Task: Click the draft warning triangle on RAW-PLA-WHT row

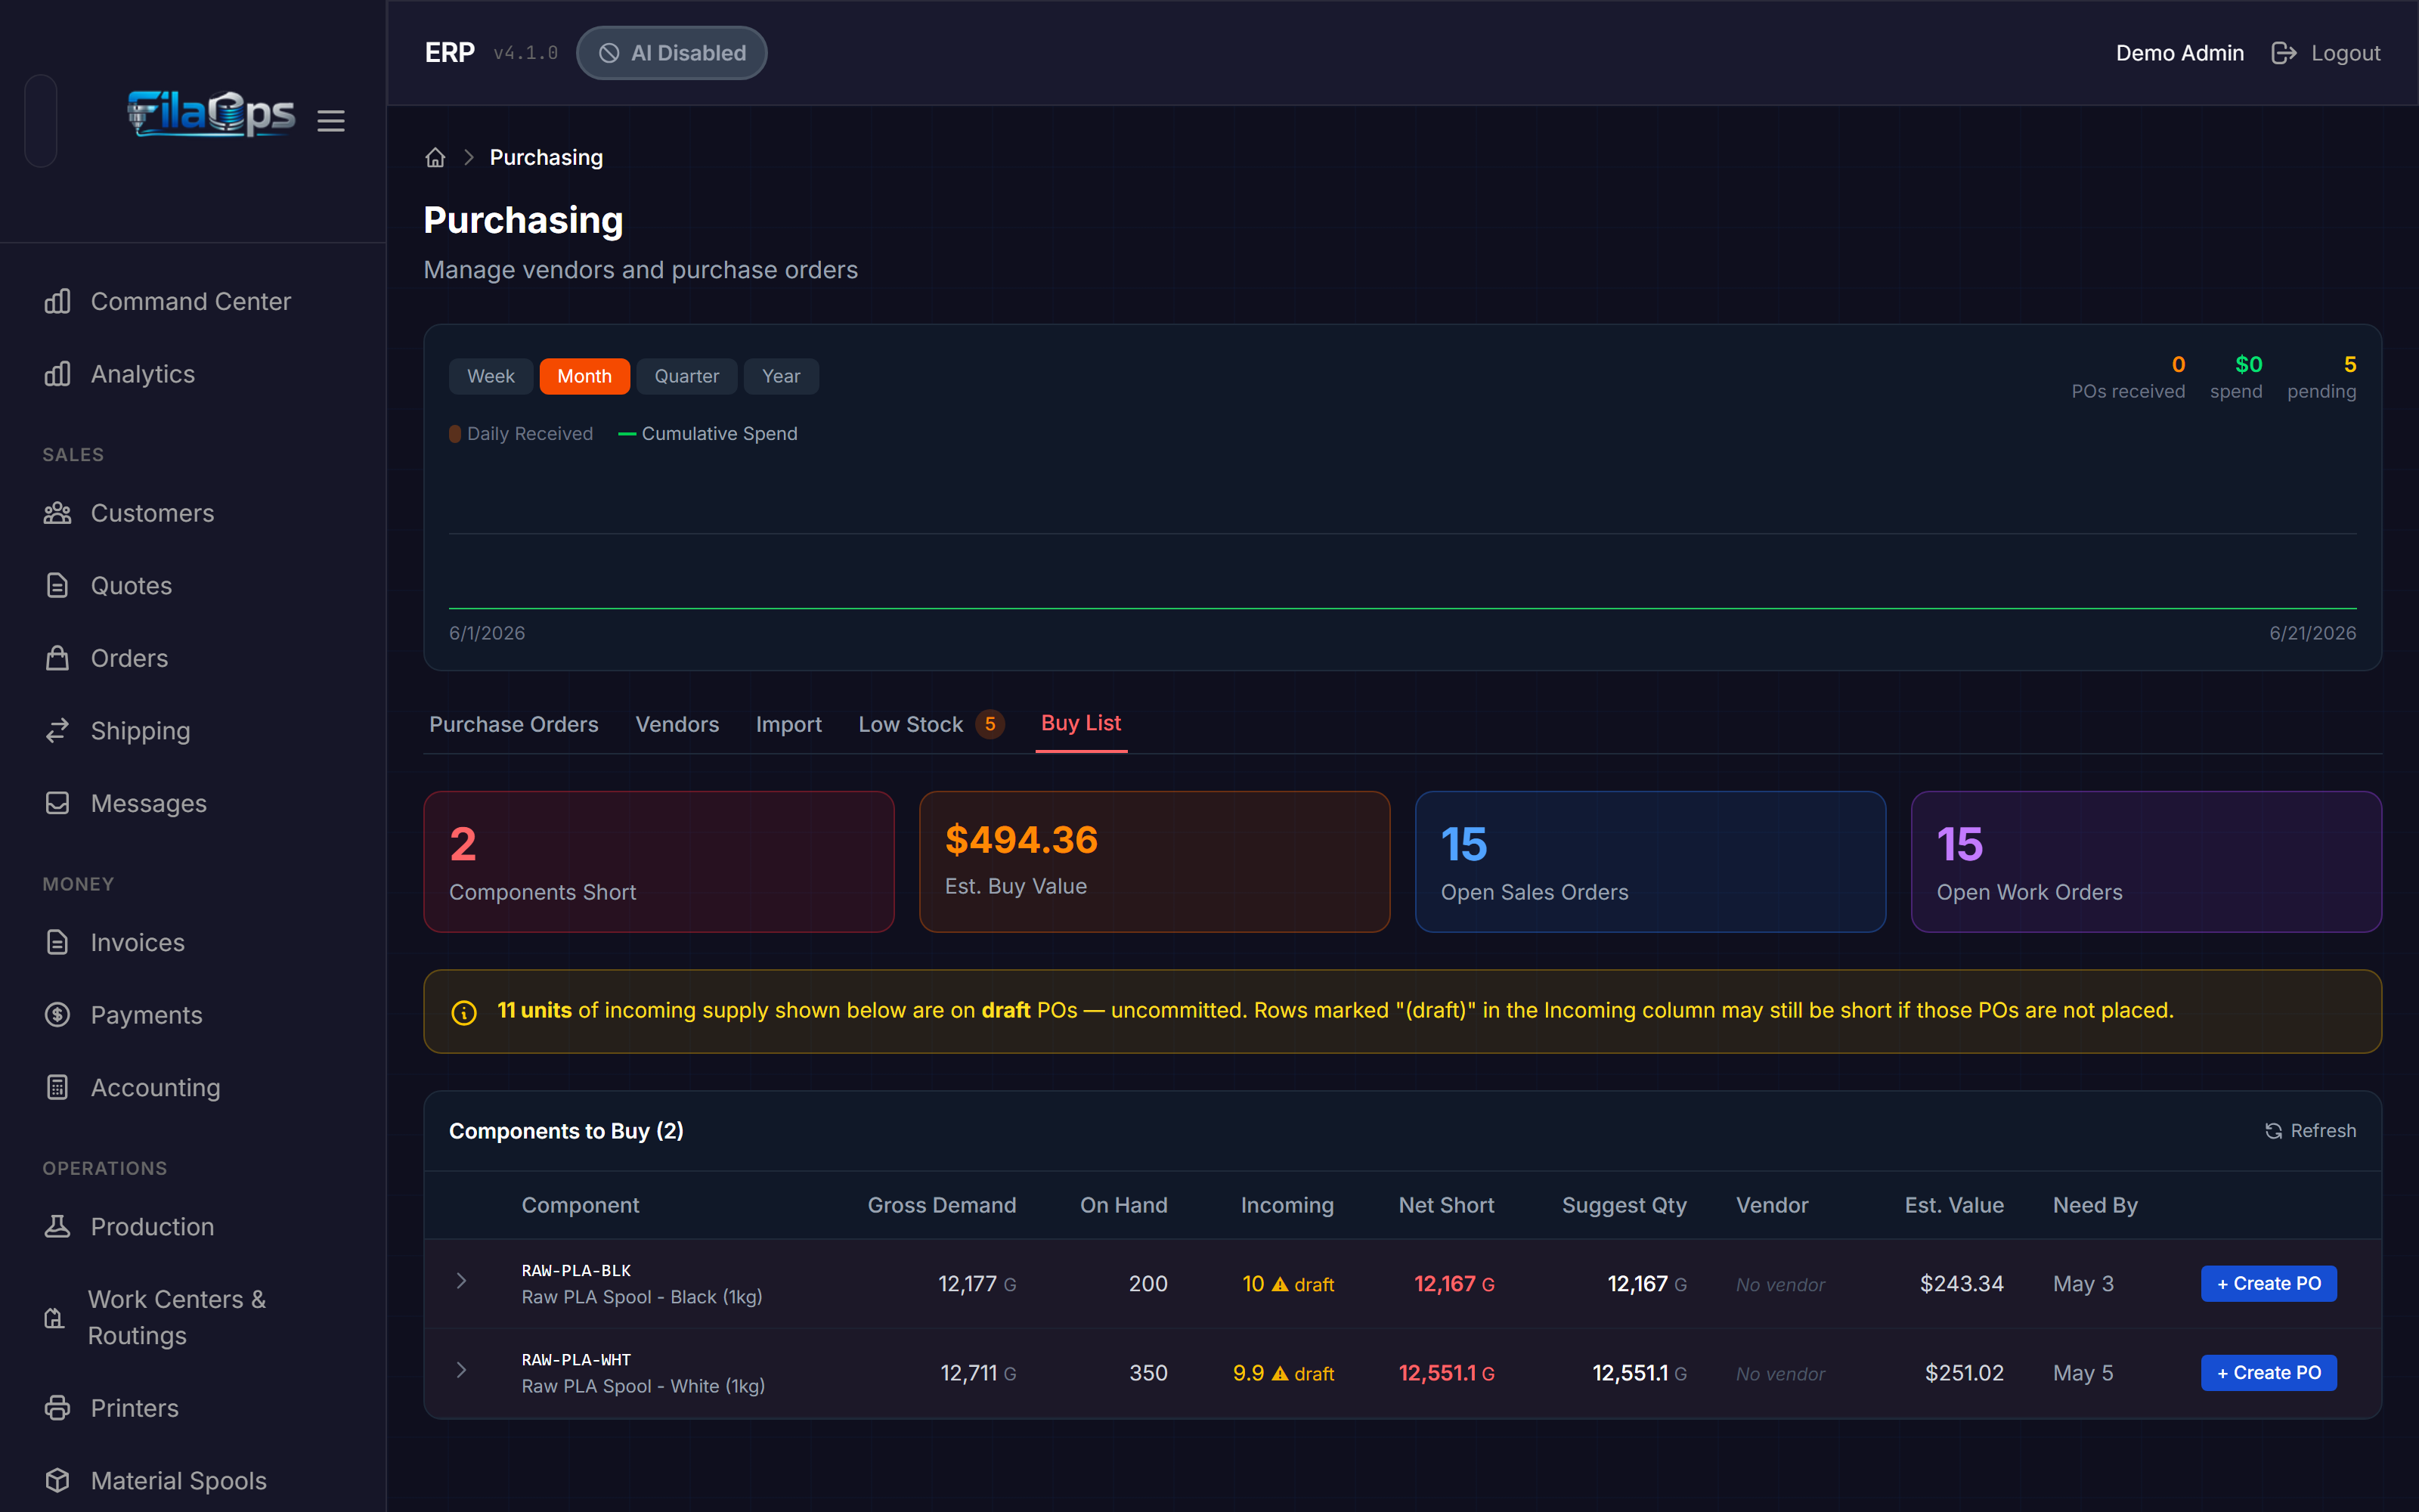Action: coord(1280,1374)
